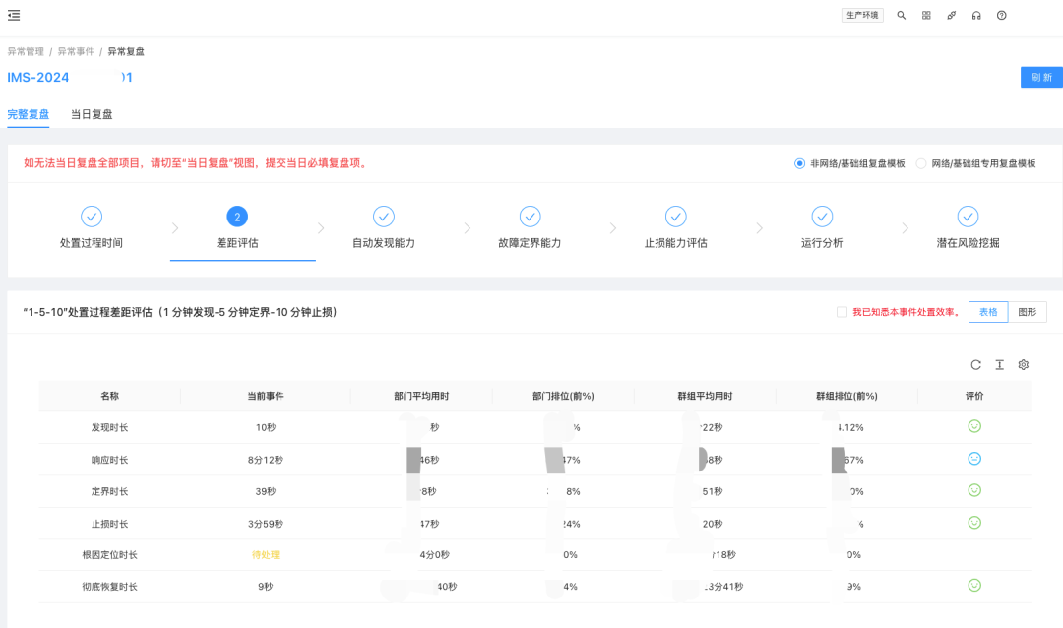Go to 处置过程时间 step
This screenshot has width=1063, height=628.
point(92,227)
